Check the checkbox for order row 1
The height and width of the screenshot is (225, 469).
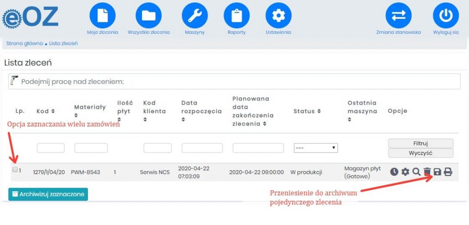[x=15, y=170]
